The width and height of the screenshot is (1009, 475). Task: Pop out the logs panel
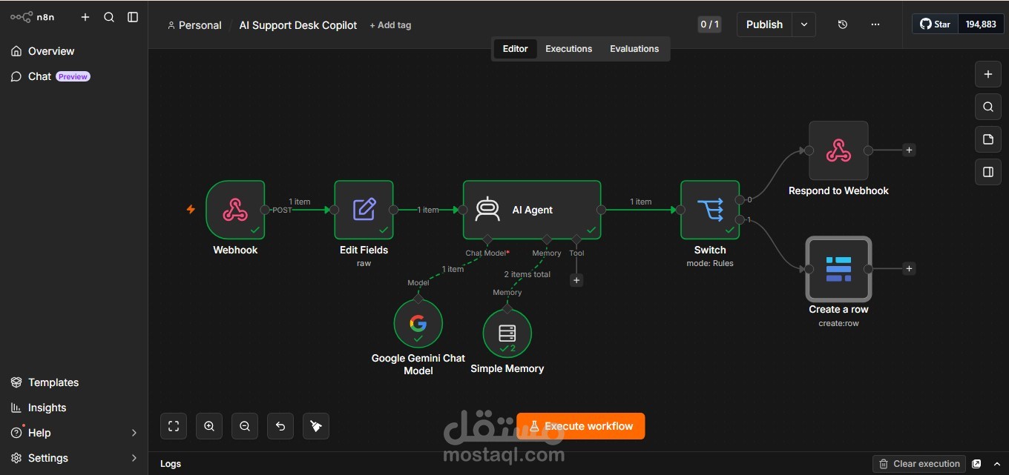976,464
